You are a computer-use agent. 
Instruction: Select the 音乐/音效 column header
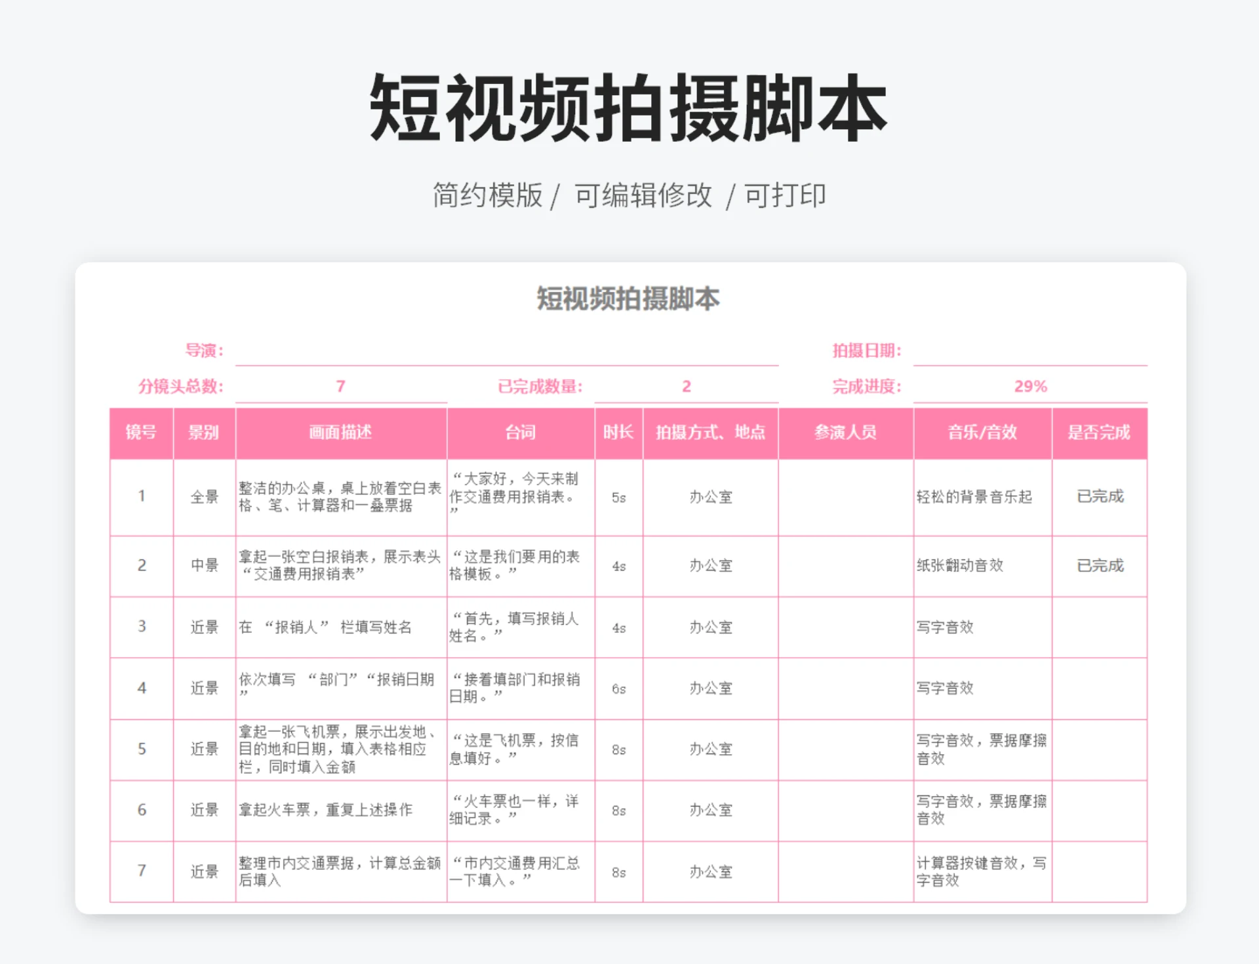pos(982,433)
